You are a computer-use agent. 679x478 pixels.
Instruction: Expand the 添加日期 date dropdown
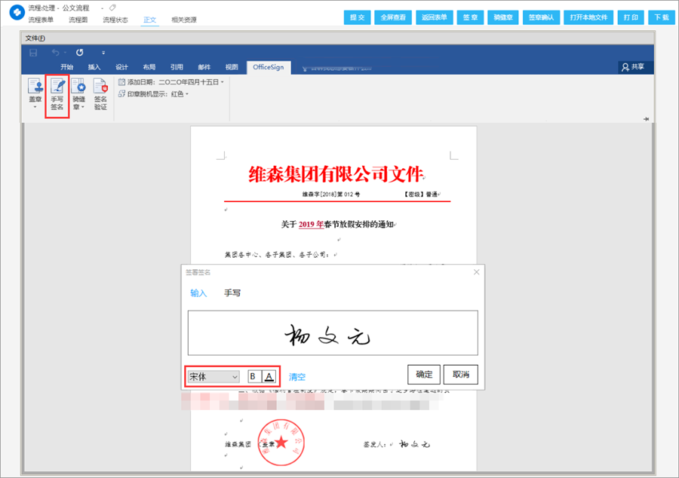tap(223, 81)
